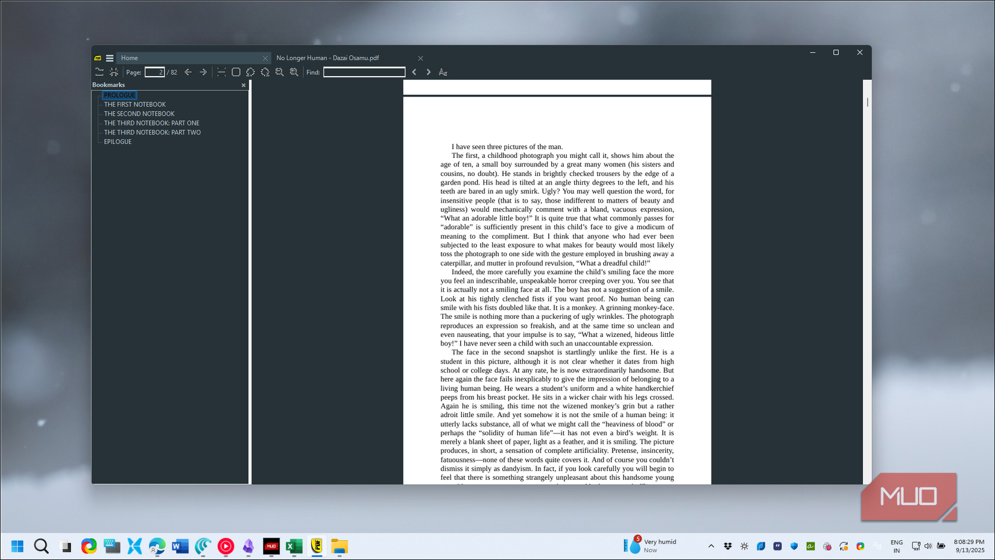Screen dimensions: 995x560
Task: Jump to the EPILOGUE bookmark
Action: pos(117,142)
